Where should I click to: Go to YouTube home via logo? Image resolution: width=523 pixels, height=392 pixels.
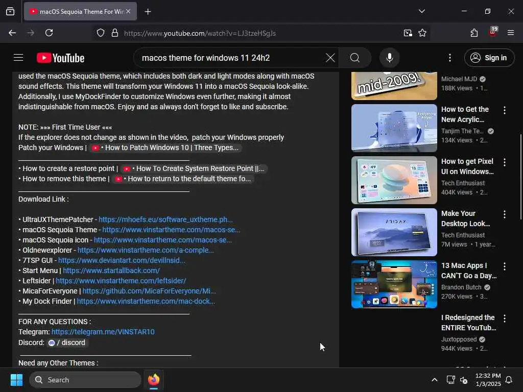pyautogui.click(x=60, y=58)
